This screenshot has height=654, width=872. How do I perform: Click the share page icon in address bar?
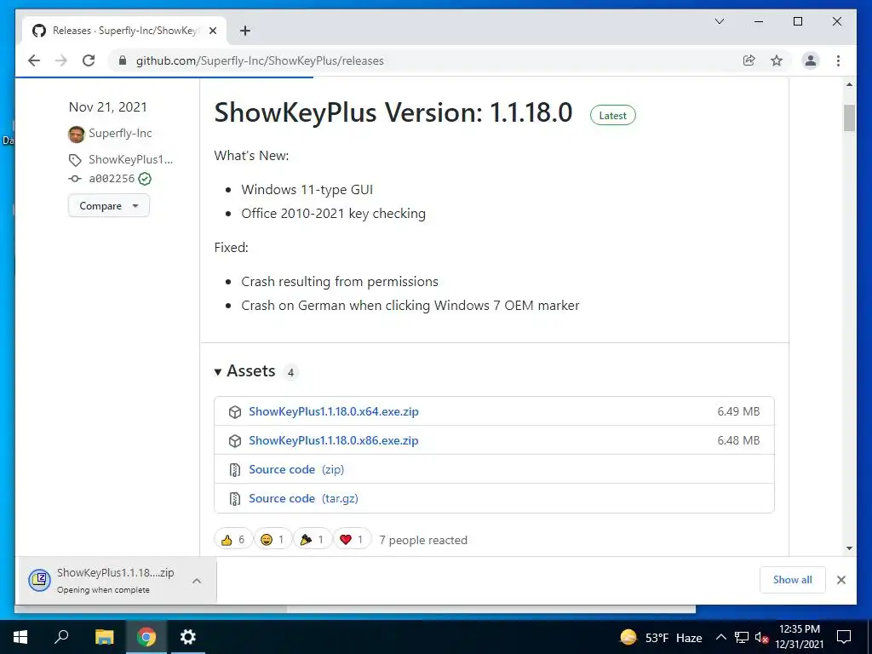pyautogui.click(x=749, y=60)
